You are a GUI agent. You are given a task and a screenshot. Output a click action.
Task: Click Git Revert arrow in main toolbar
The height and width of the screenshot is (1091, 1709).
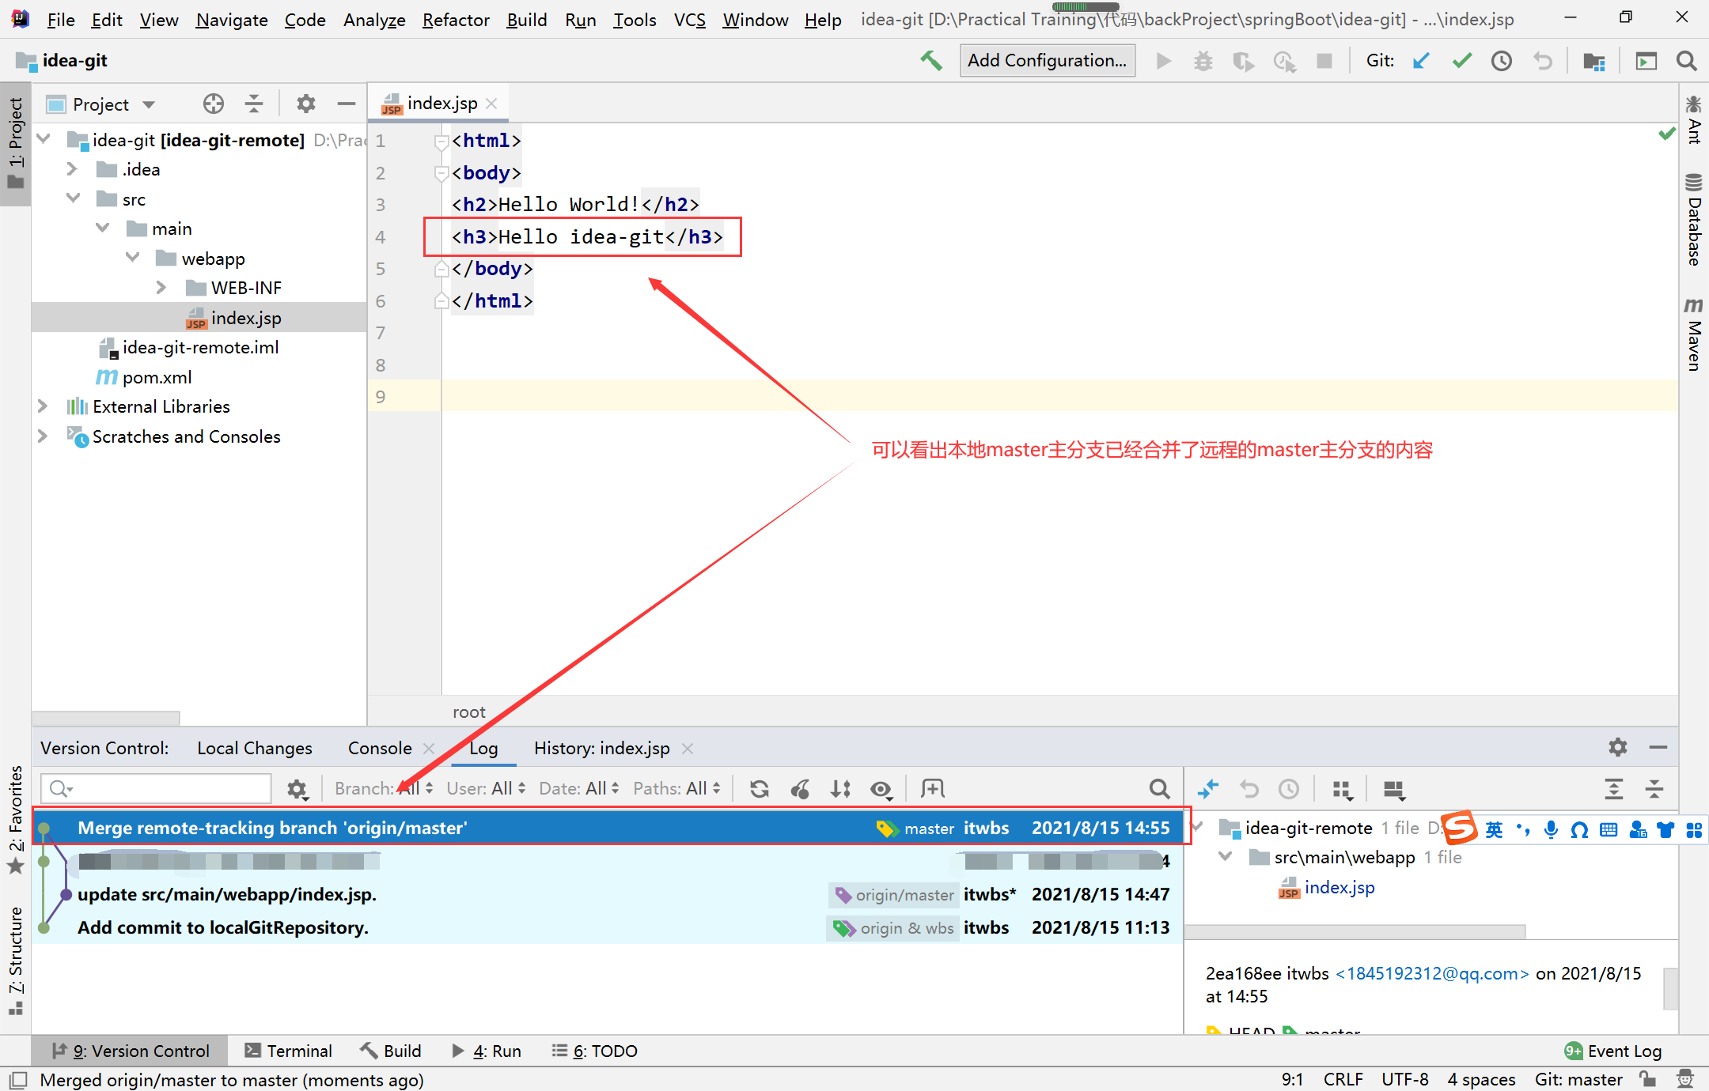(x=1542, y=61)
